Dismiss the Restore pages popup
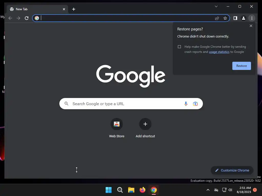262x196 pixels. point(251,26)
